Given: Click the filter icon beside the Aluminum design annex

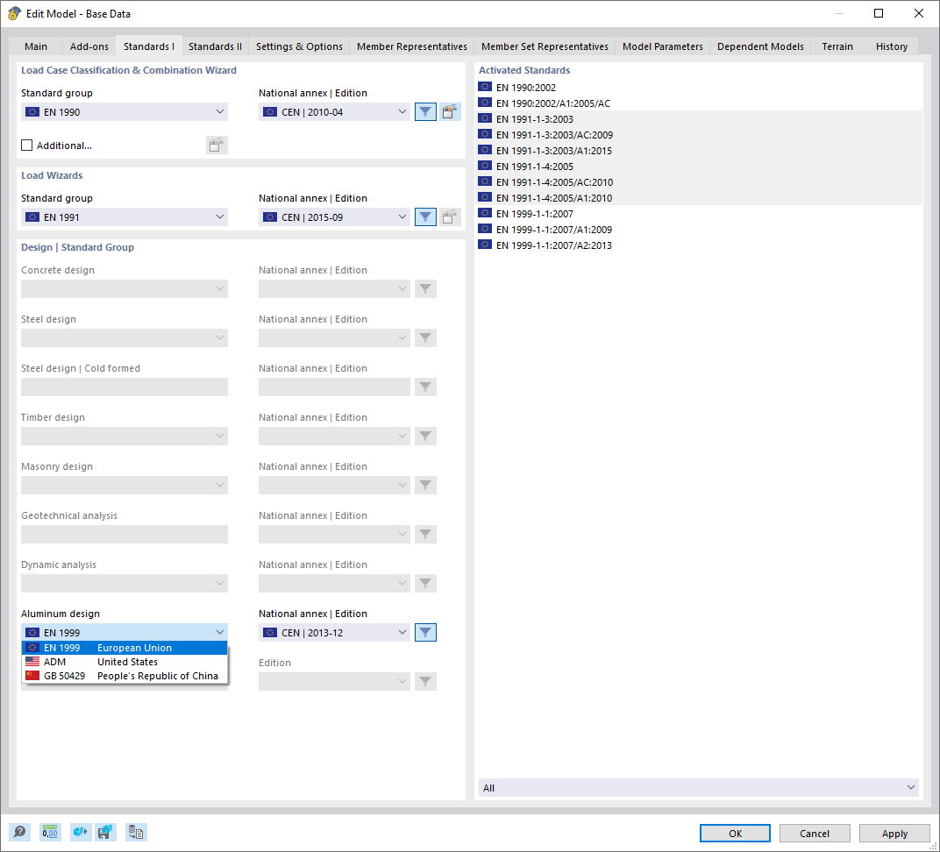Looking at the screenshot, I should [x=425, y=632].
